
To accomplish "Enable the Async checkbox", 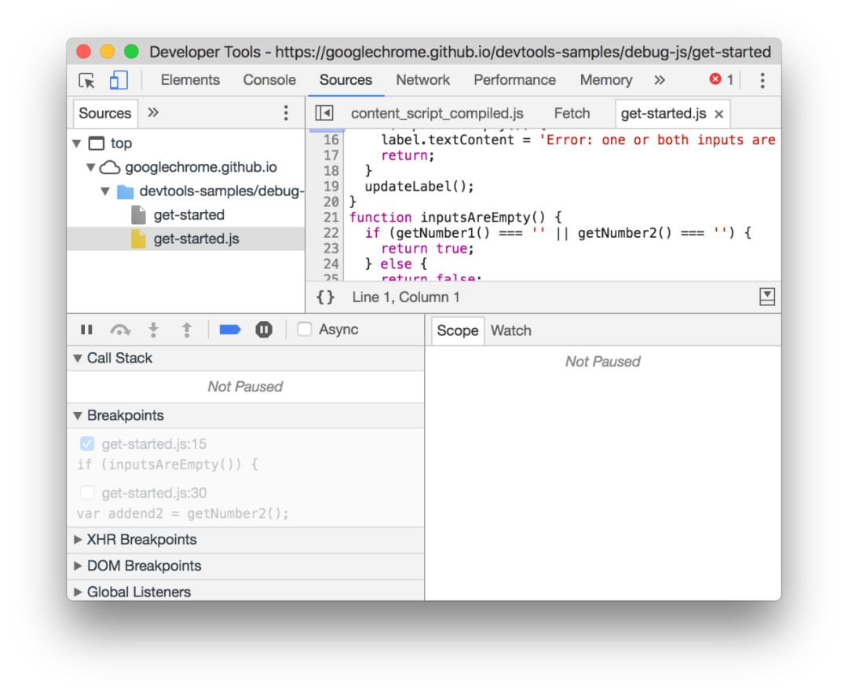I will point(305,329).
